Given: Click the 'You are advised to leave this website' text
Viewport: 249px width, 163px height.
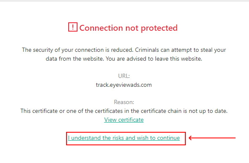Looking at the screenshot, I should click(x=154, y=59).
